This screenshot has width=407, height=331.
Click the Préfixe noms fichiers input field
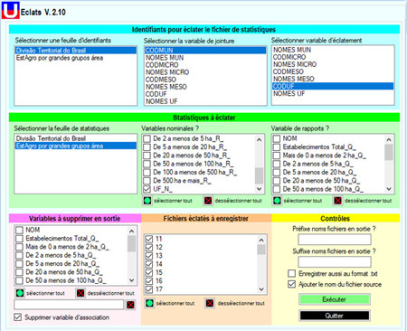335,240
